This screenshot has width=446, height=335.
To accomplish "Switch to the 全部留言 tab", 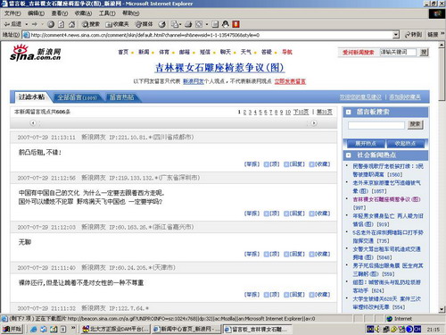I will tap(77, 97).
